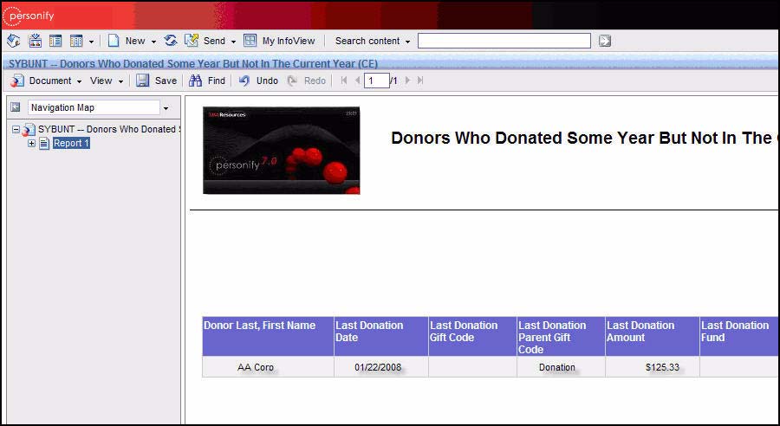780x426 pixels.
Task: Open the New dropdown arrow
Action: coord(153,42)
